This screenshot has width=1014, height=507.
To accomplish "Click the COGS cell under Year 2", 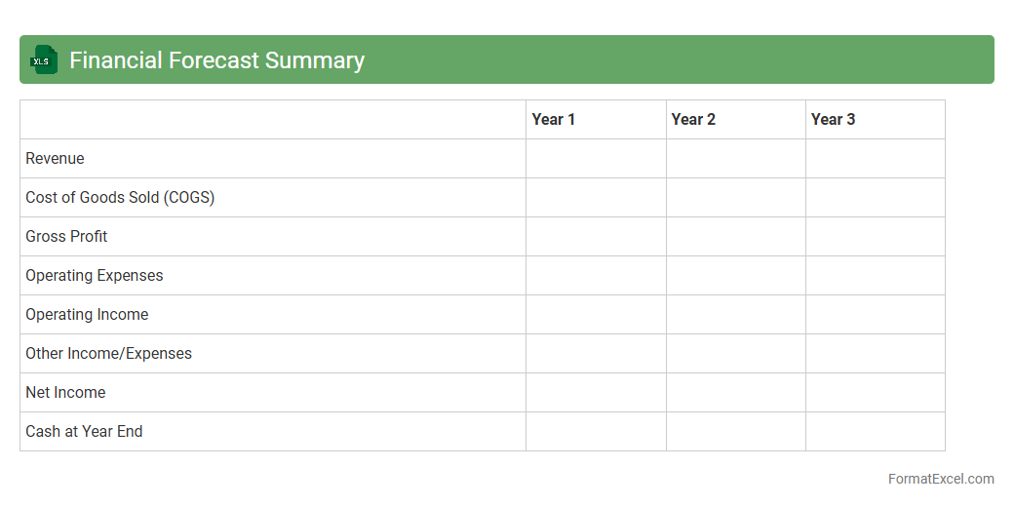I will 735,197.
